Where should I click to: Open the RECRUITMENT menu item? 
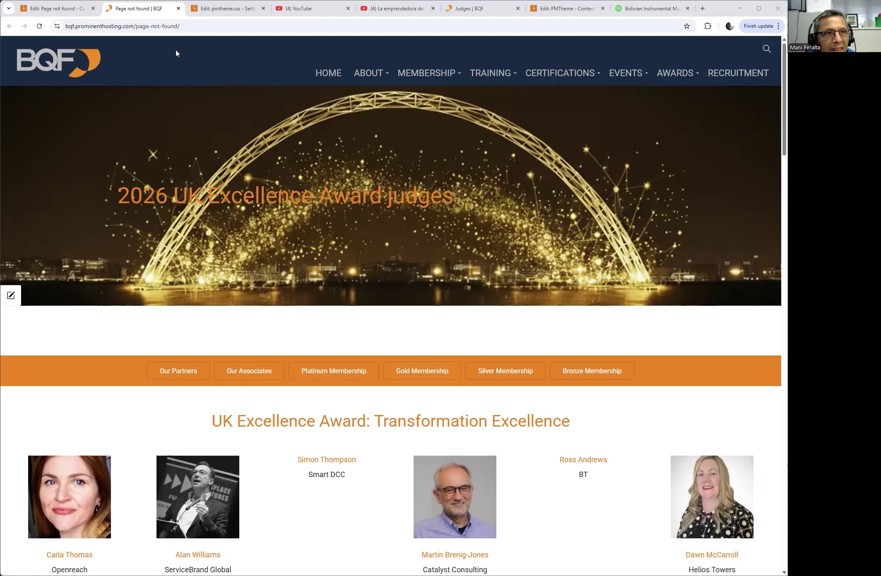738,73
